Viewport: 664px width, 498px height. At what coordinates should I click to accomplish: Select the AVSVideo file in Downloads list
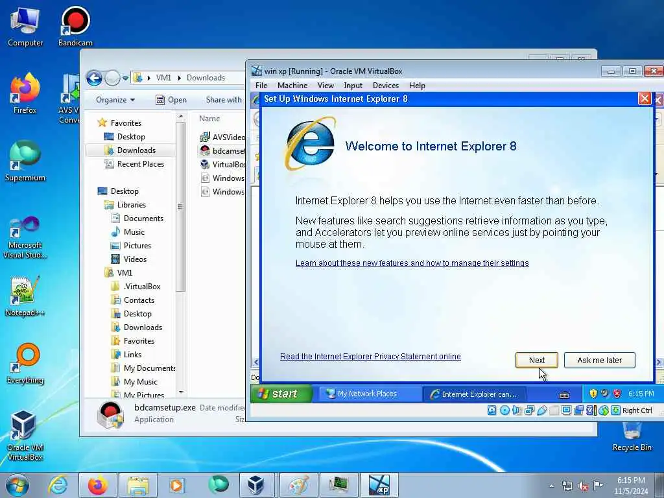click(x=222, y=137)
